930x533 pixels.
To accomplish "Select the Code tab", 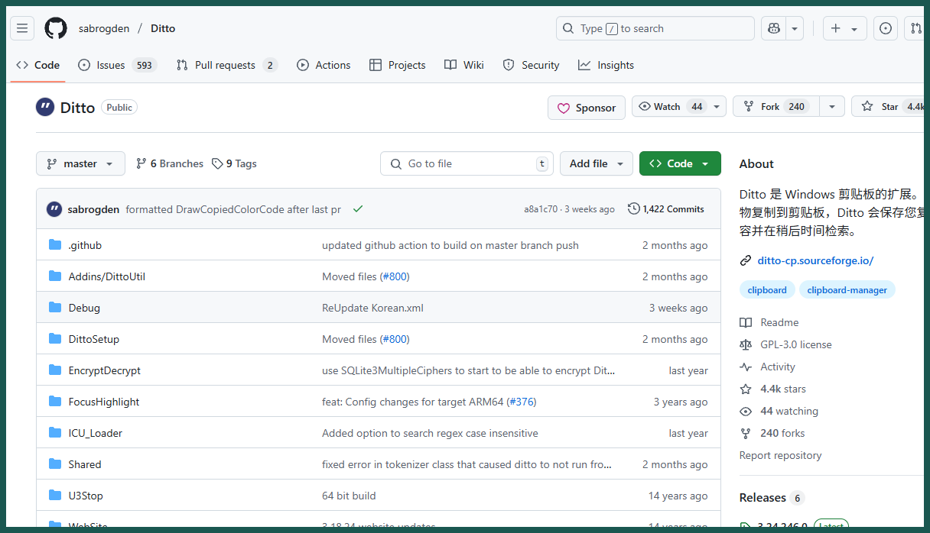I will [x=38, y=65].
